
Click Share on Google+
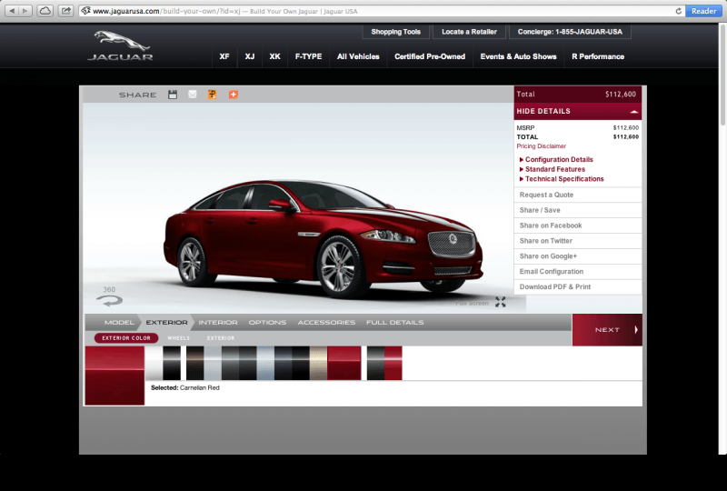[578, 256]
